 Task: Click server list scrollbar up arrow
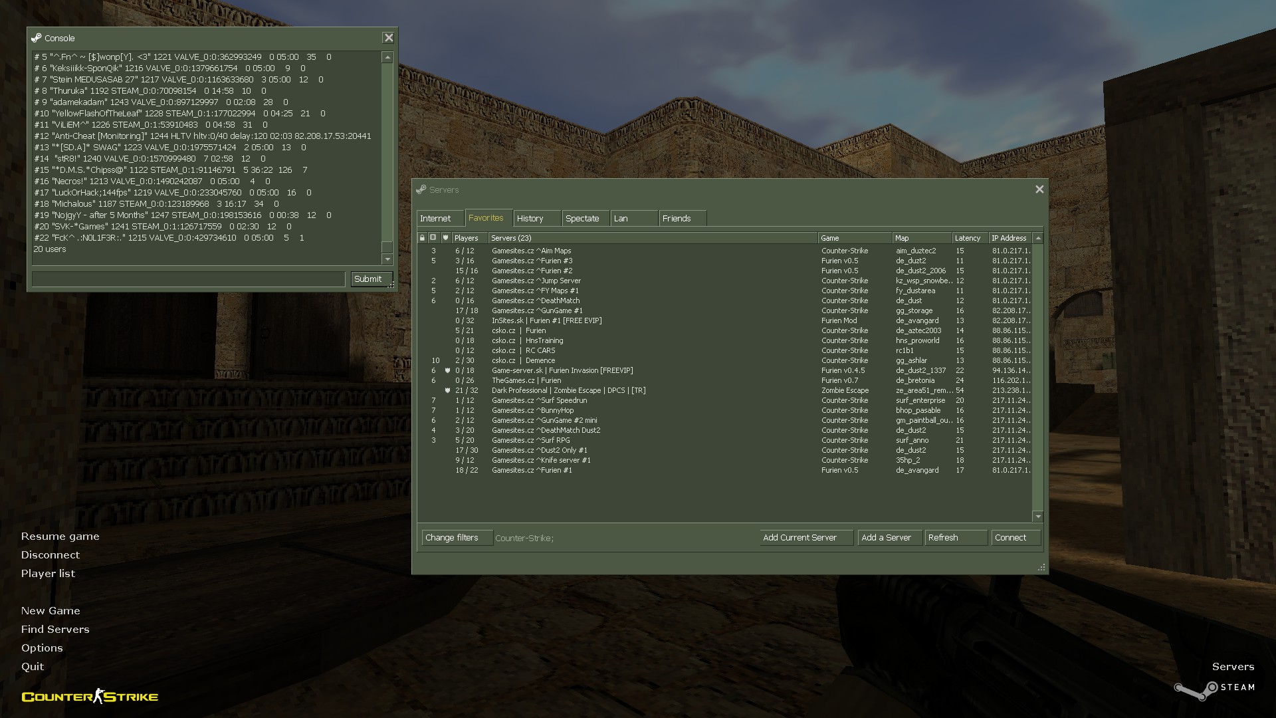[x=1038, y=238]
